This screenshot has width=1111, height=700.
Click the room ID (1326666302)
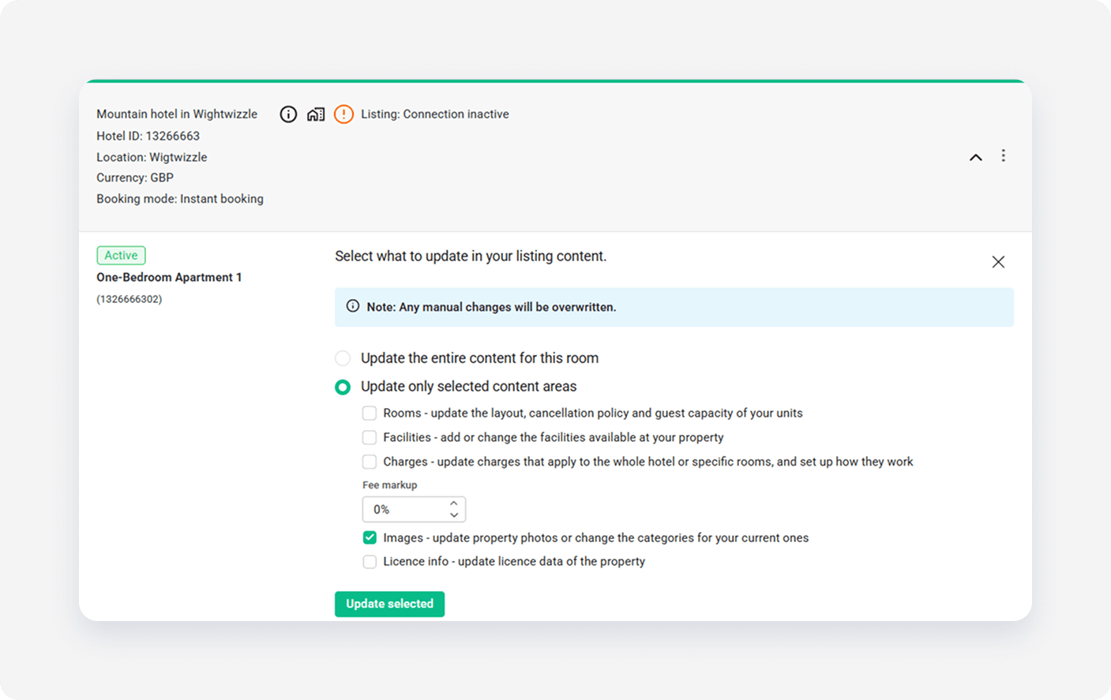tap(129, 299)
